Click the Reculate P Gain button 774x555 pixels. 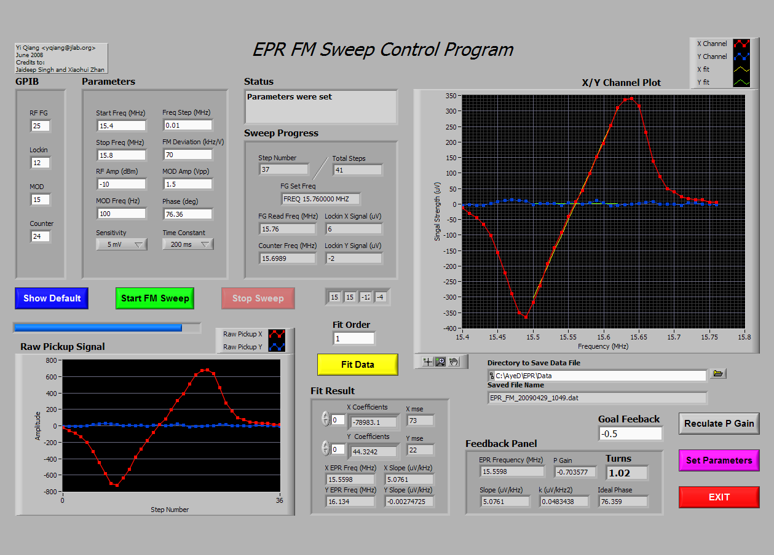719,424
